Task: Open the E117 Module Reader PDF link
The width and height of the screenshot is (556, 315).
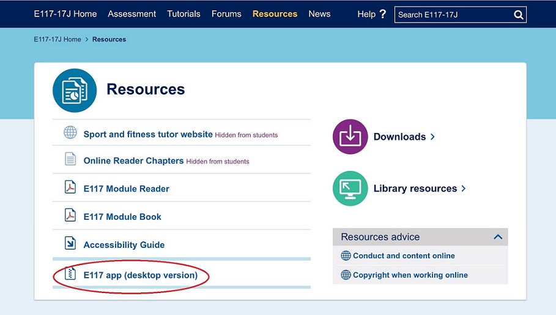Action: [x=126, y=189]
